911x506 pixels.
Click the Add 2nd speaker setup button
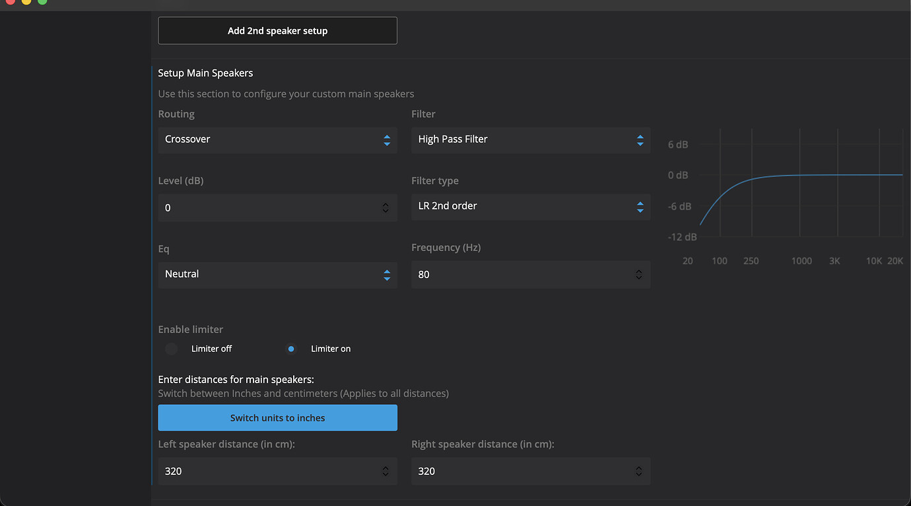277,31
